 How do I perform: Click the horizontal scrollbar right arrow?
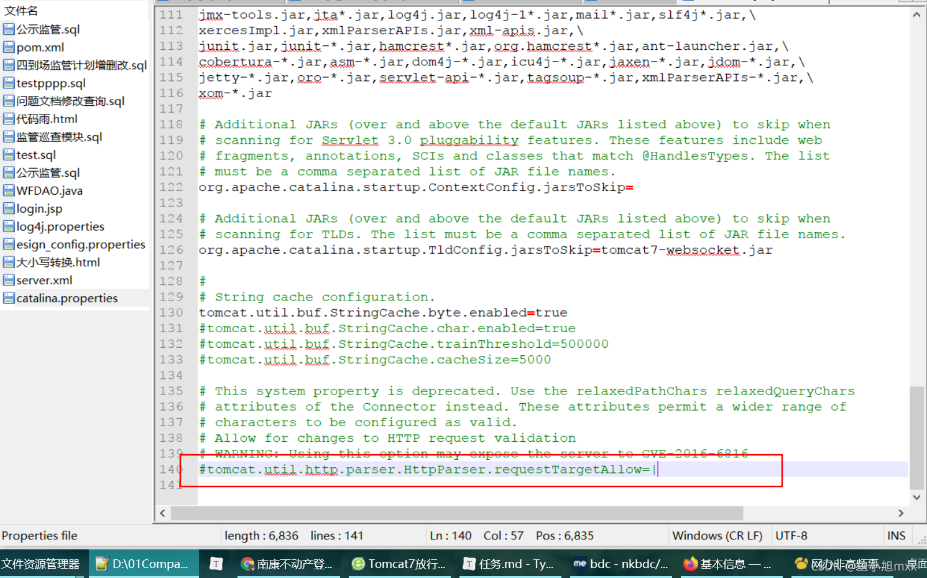click(900, 513)
